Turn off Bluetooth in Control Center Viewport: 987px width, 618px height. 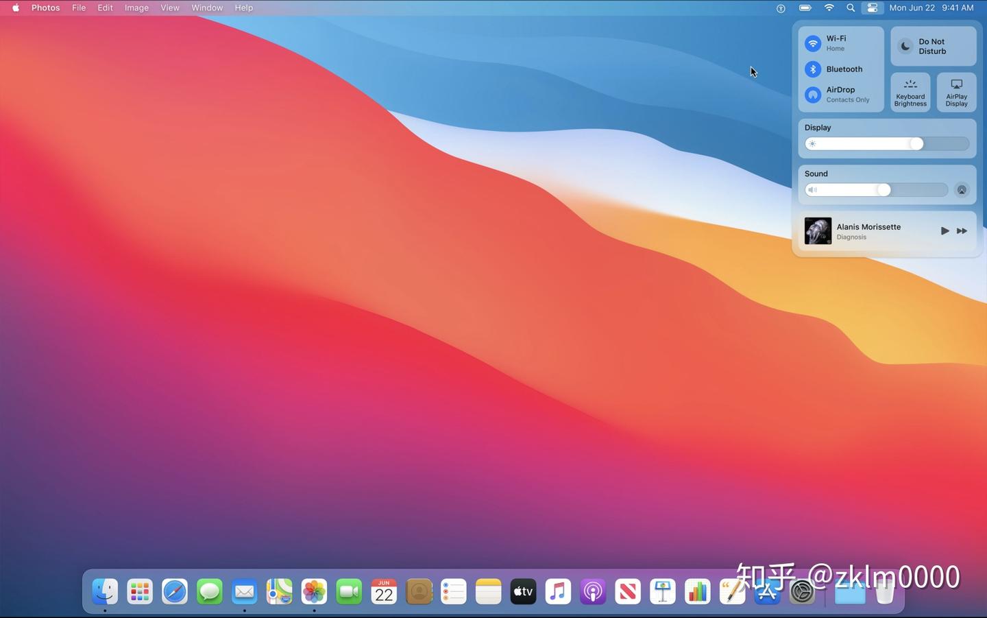(x=813, y=69)
